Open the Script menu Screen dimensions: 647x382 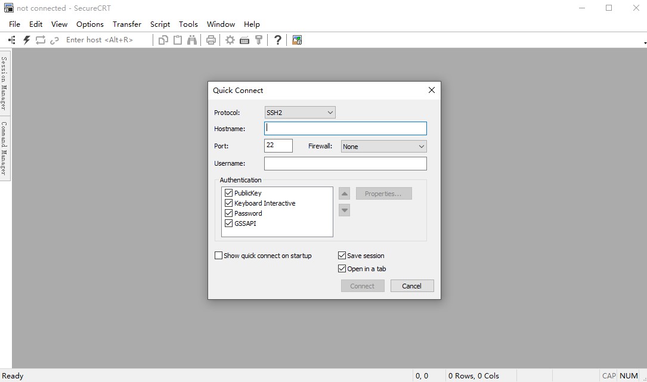(160, 24)
